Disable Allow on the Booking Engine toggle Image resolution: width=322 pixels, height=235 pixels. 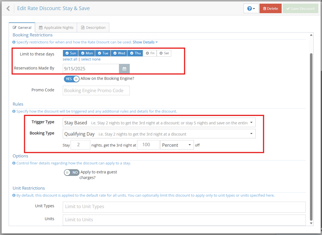point(72,79)
